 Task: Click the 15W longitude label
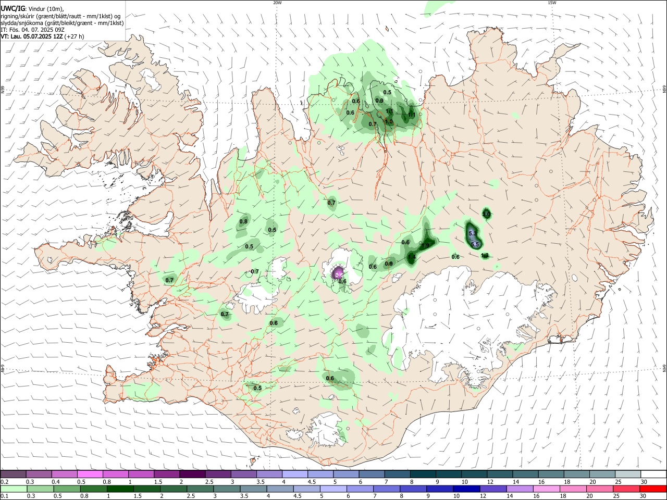click(x=552, y=3)
